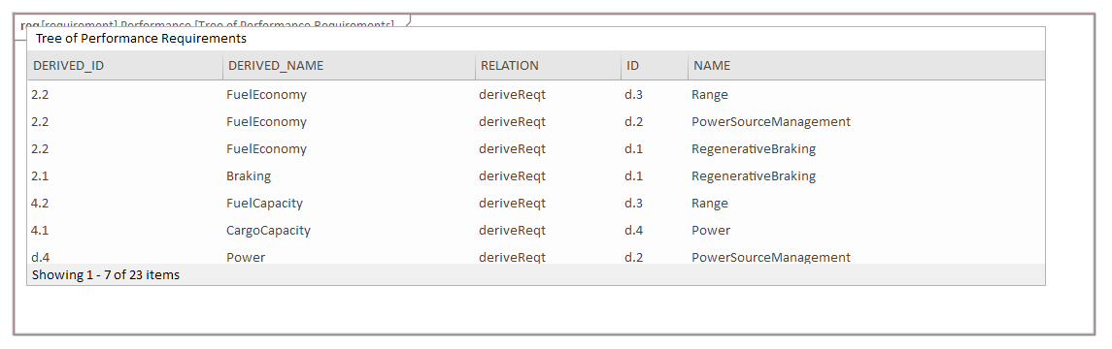Click the Power cell in the CargoCapacity row

click(711, 230)
